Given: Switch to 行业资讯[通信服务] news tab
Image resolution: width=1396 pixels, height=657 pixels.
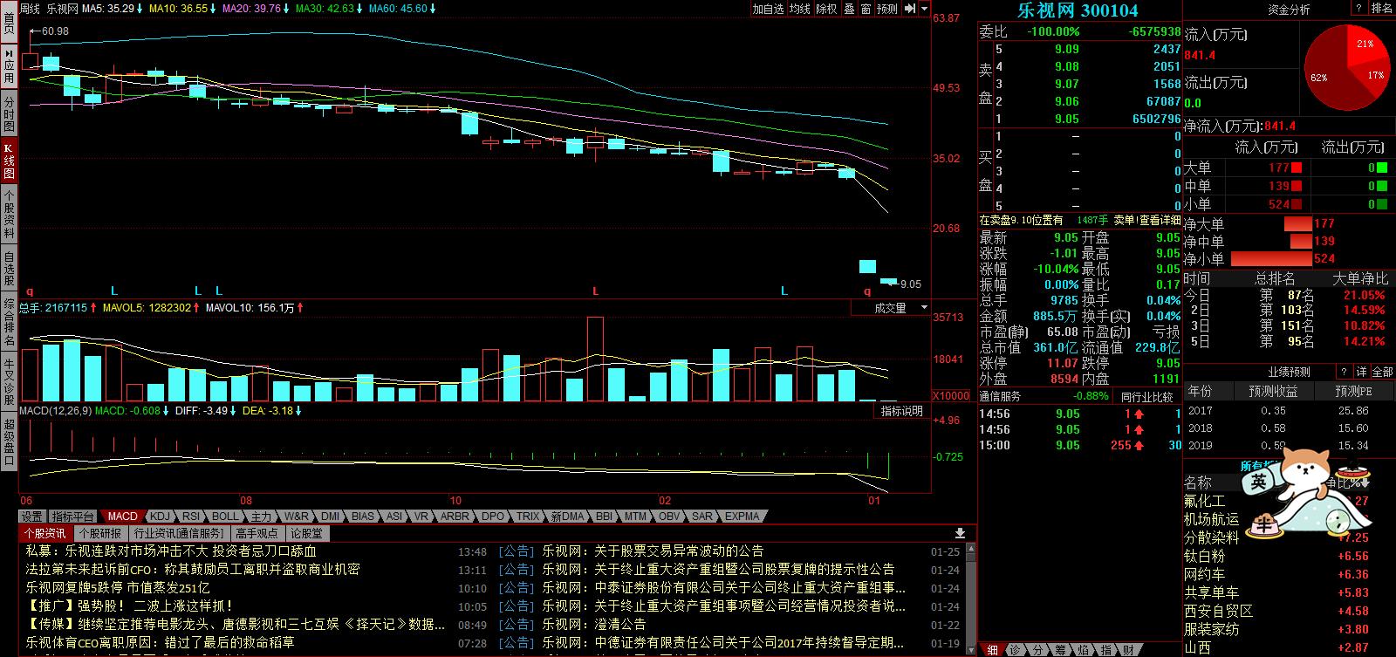Looking at the screenshot, I should [179, 533].
